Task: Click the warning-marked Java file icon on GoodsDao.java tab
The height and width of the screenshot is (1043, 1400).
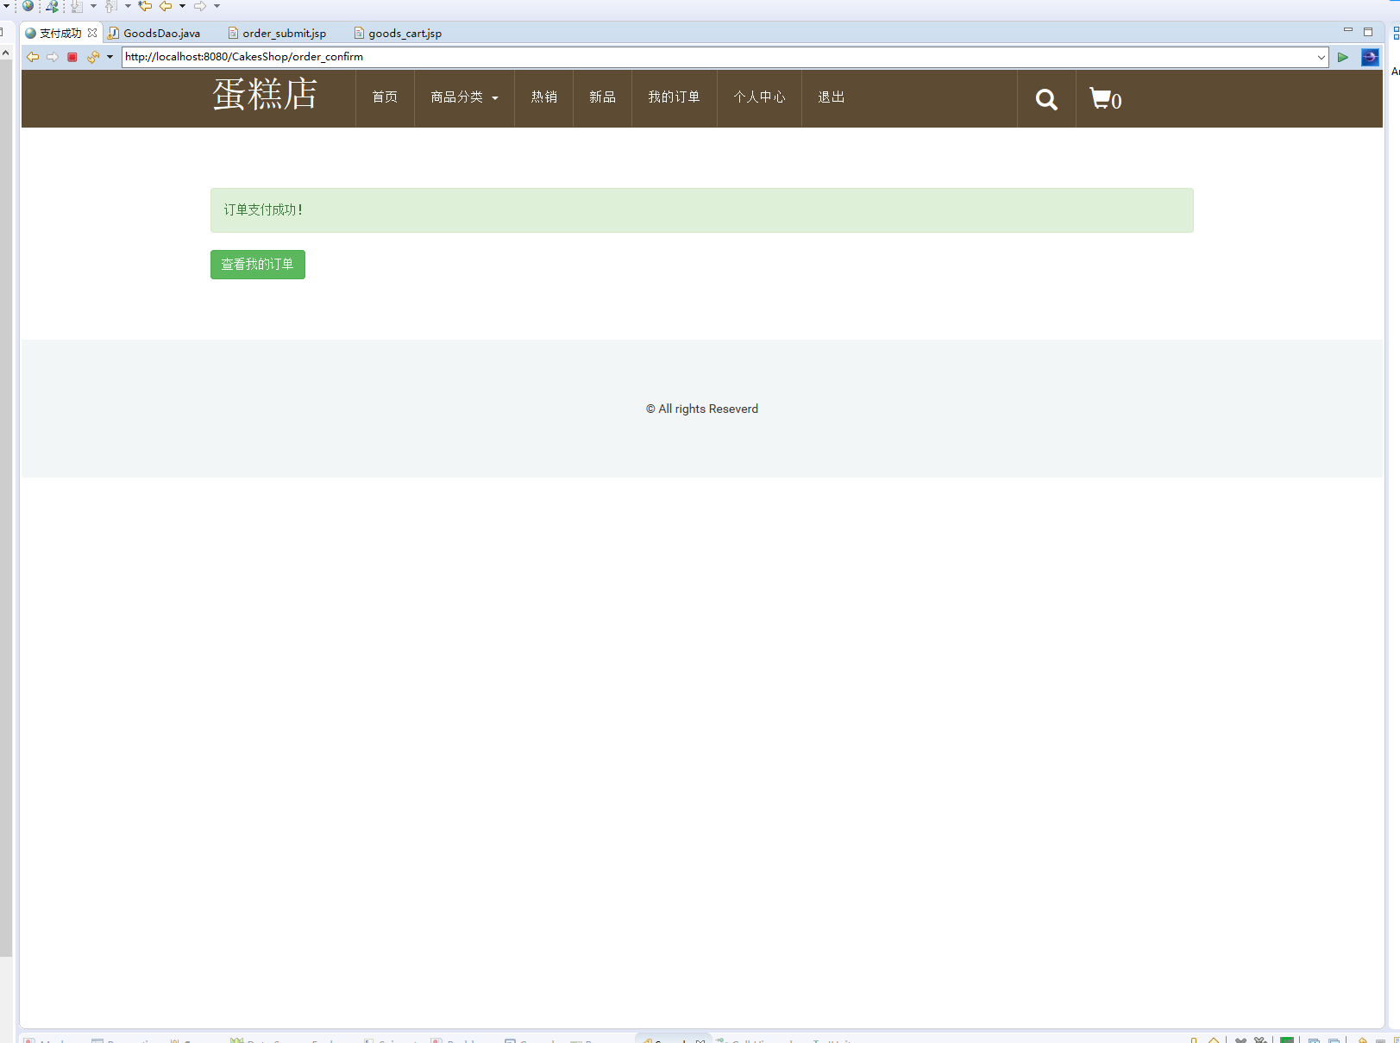Action: (x=113, y=33)
